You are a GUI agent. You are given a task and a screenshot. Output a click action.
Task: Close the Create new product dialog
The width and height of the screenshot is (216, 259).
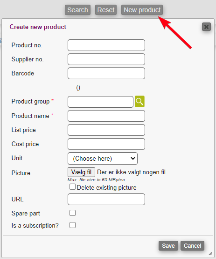pos(206,27)
